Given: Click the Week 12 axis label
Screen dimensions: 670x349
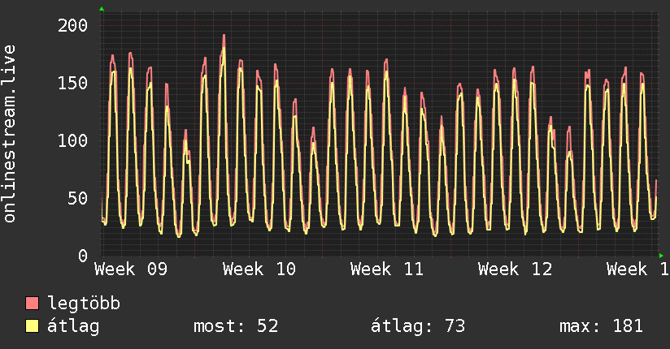Looking at the screenshot, I should [515, 269].
